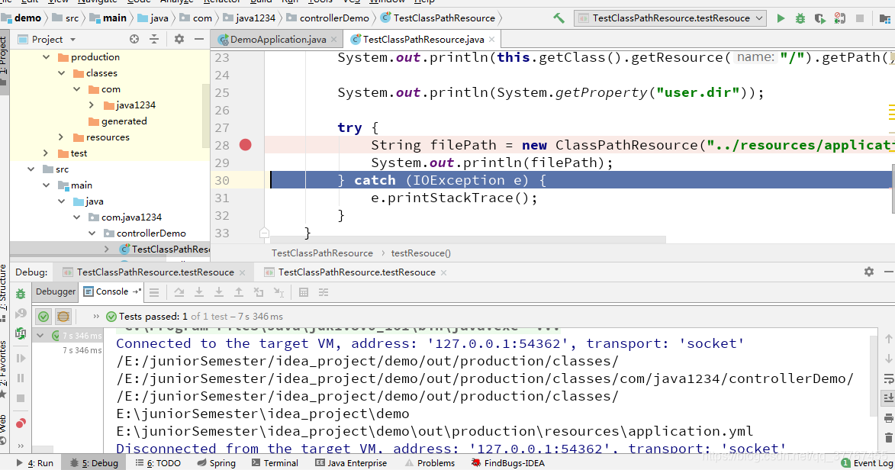895x470 pixels.
Task: Select the TestClassPathRes class in project tree
Action: click(171, 249)
